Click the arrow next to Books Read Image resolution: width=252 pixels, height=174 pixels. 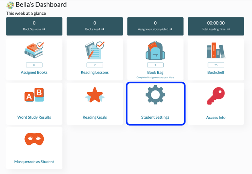pyautogui.click(x=103, y=29)
